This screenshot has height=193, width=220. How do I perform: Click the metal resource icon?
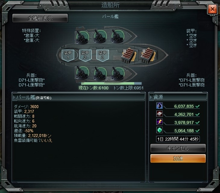[x=159, y=114]
